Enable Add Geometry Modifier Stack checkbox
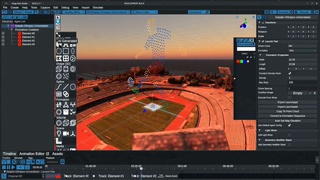The image size is (320, 180). 289,145
